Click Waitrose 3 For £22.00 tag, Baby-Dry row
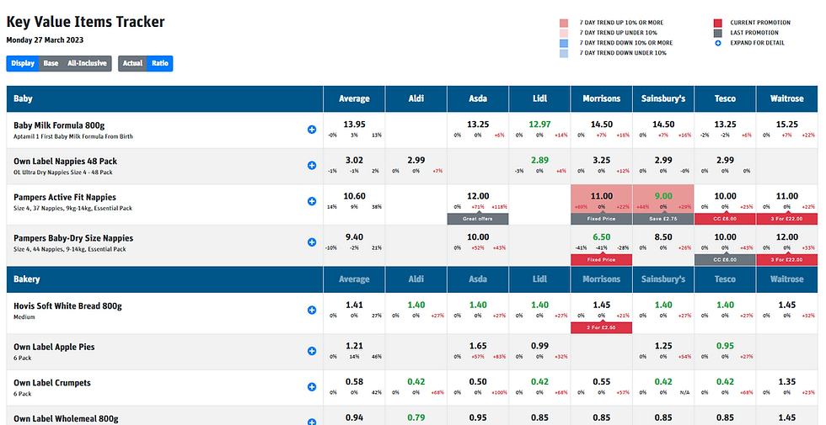This screenshot has width=826, height=425. pyautogui.click(x=787, y=260)
